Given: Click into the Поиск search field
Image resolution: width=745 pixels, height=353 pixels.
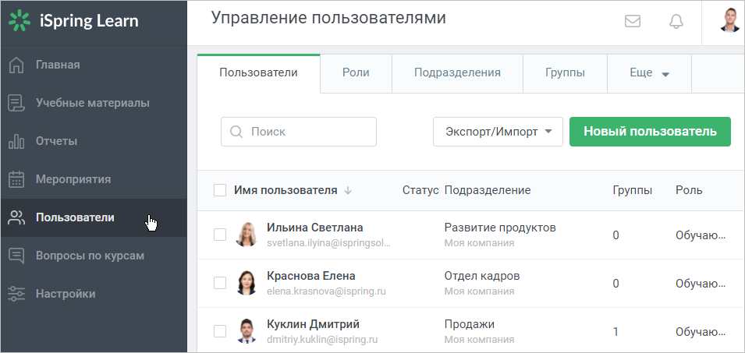Looking at the screenshot, I should pyautogui.click(x=298, y=132).
